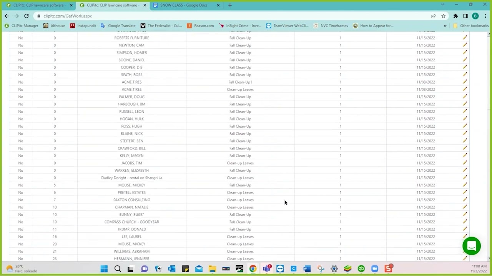492x276 pixels.
Task: Edit the WARREN, ELIZABETH row
Action: 465,170
